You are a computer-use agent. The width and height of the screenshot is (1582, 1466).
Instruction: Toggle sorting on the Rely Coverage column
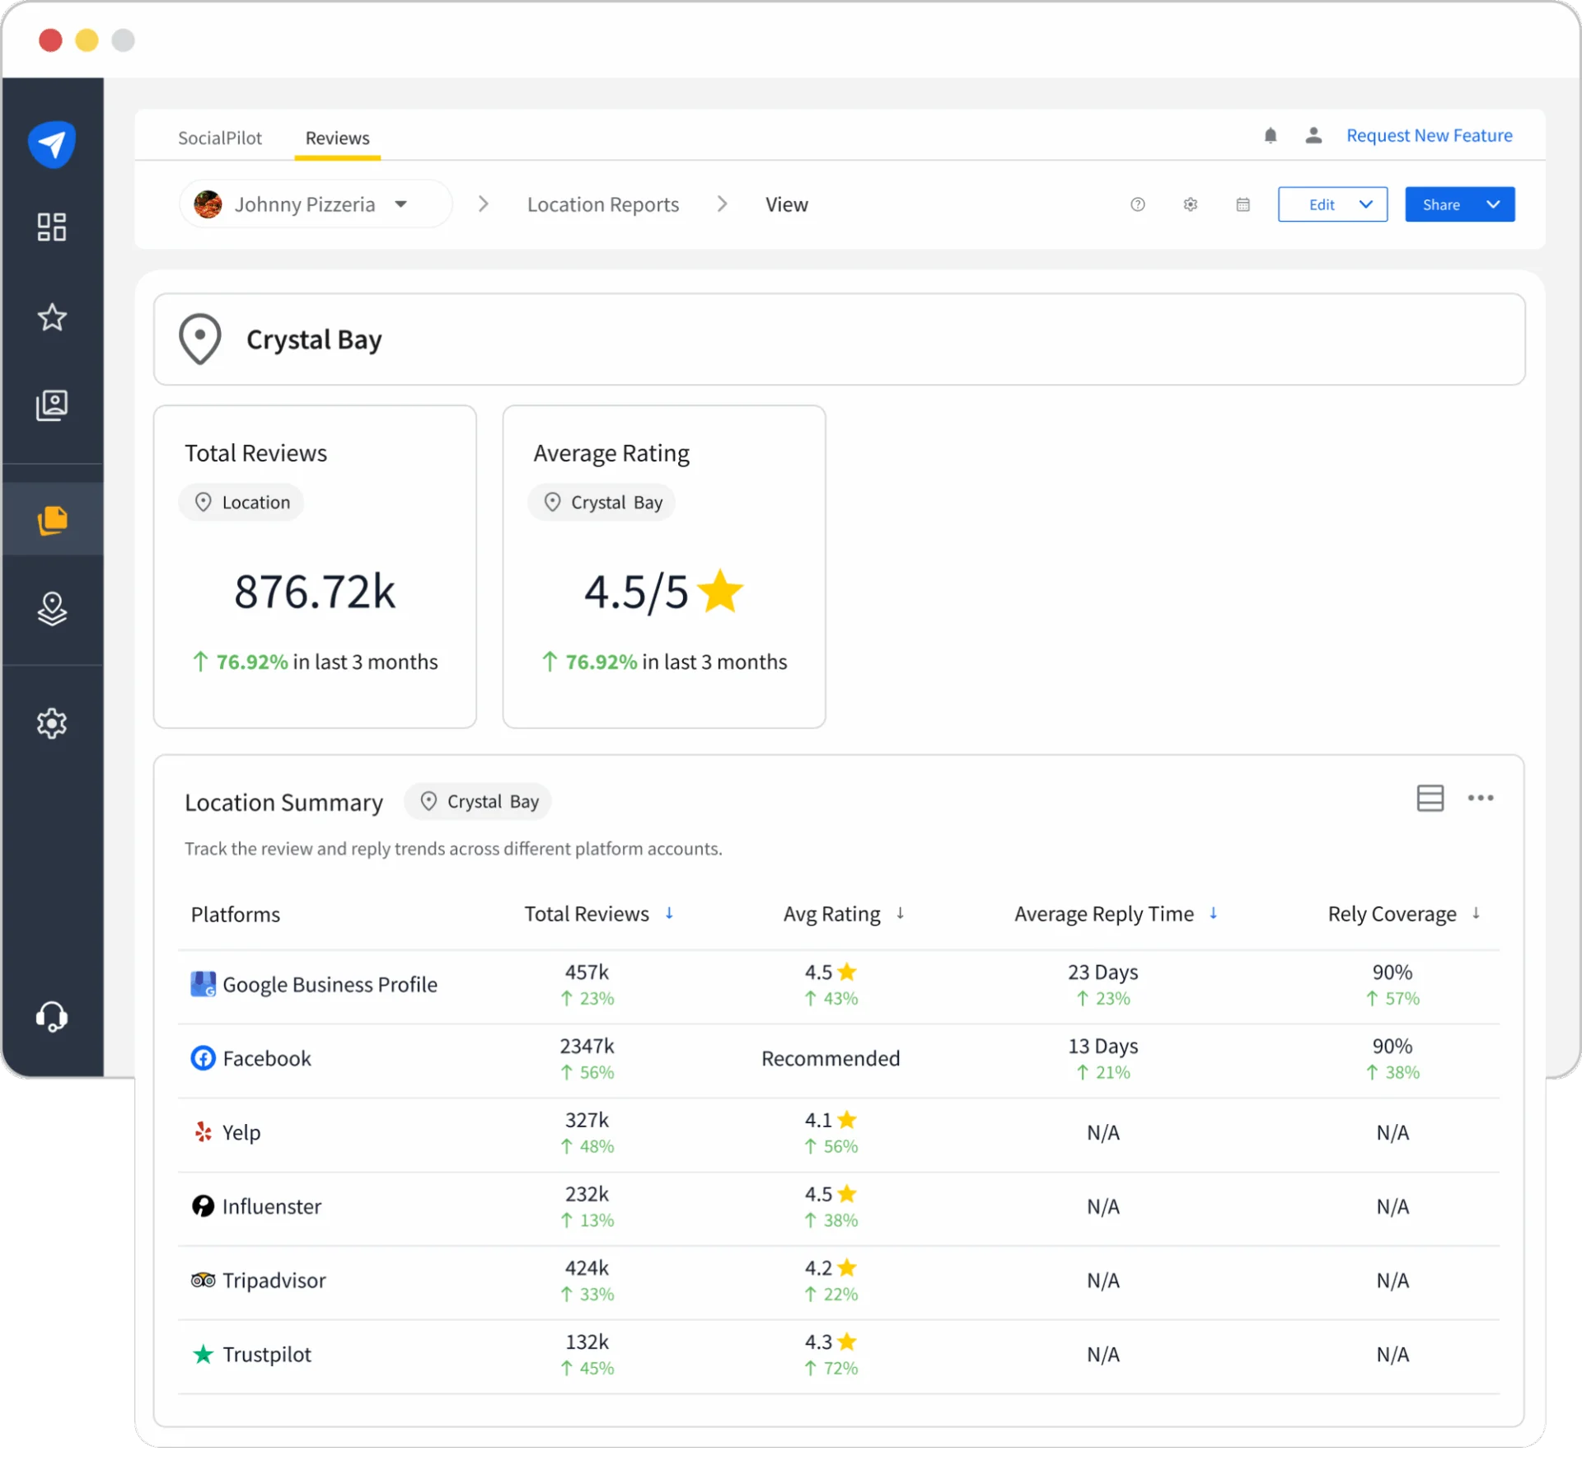[1476, 913]
